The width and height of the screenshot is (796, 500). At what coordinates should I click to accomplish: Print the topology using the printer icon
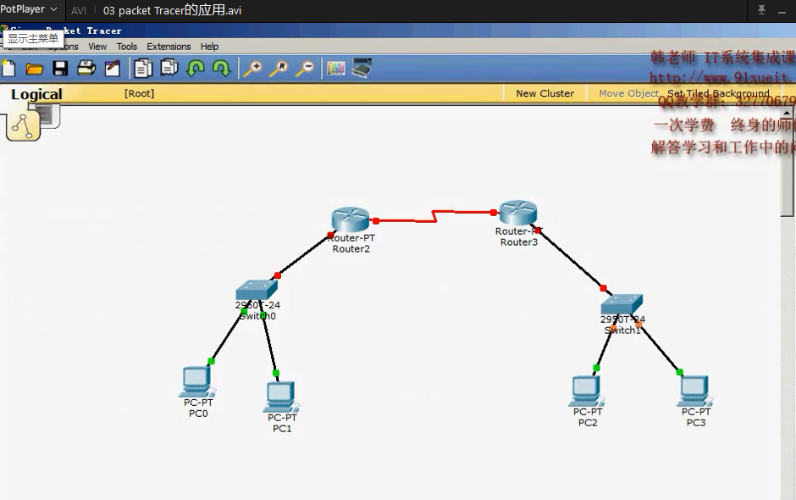pyautogui.click(x=86, y=68)
